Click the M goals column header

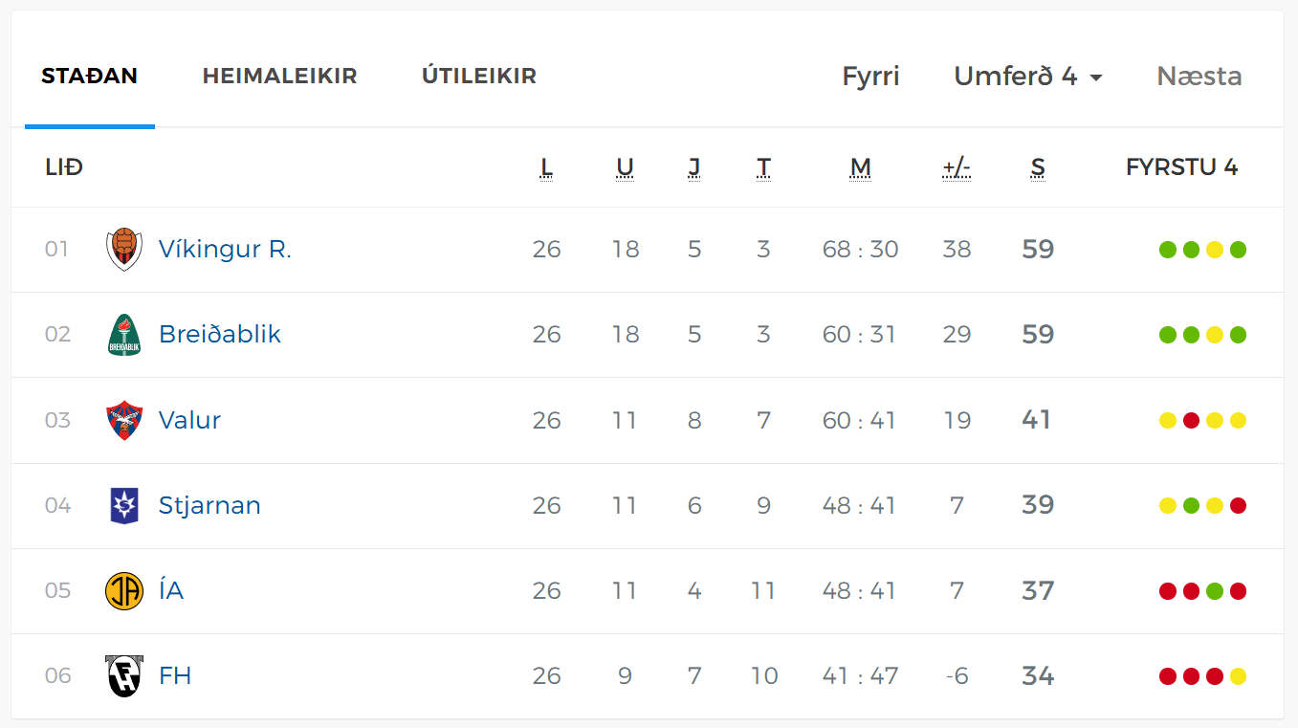(x=860, y=168)
